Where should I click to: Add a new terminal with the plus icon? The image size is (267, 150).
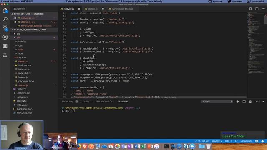[x=237, y=102]
